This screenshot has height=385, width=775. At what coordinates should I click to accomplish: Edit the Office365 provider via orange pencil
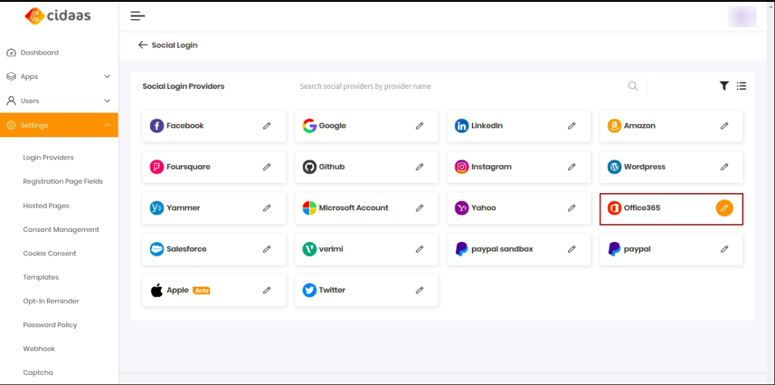[x=724, y=208]
